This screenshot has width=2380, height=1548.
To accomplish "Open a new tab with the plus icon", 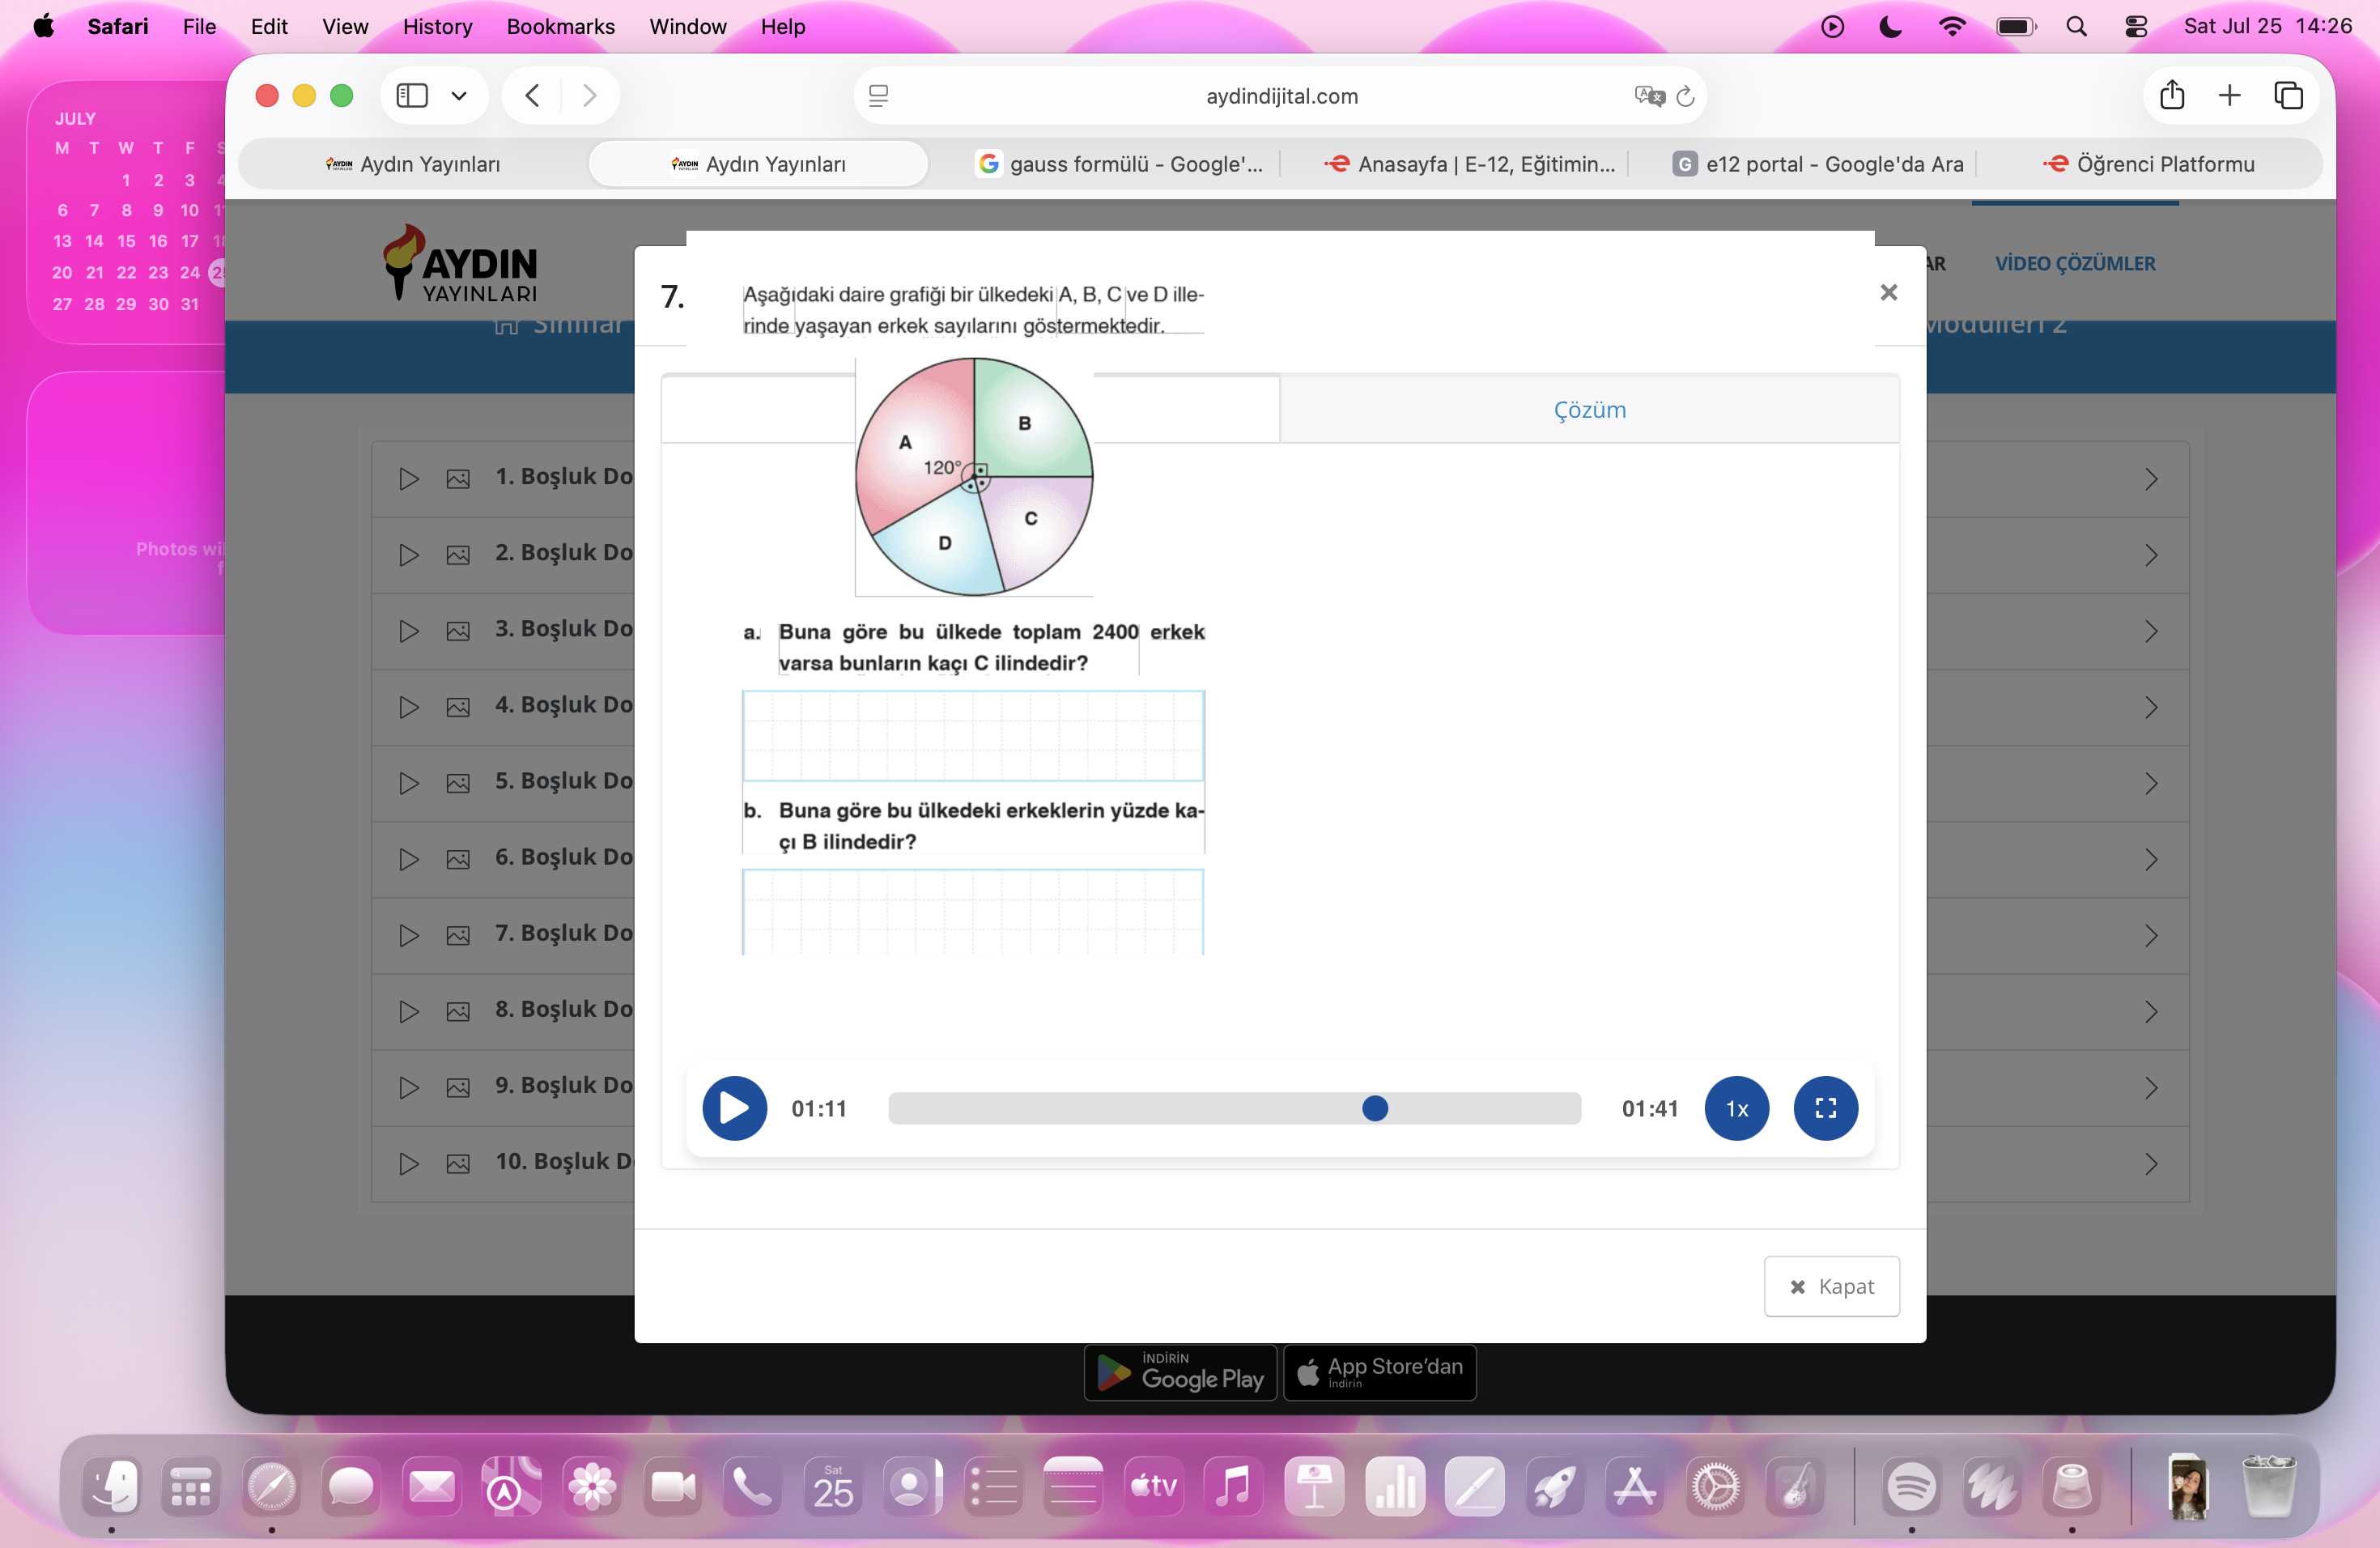I will coord(2229,96).
